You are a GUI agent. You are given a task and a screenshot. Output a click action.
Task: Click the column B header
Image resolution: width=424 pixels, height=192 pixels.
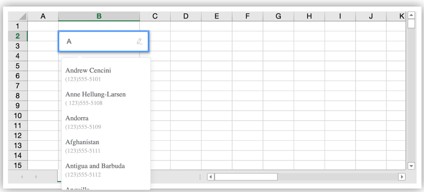click(99, 16)
